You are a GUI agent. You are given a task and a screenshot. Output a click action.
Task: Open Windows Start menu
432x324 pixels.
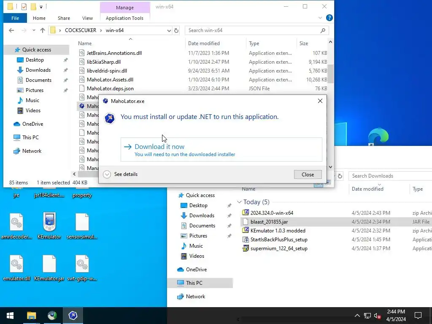point(10,316)
